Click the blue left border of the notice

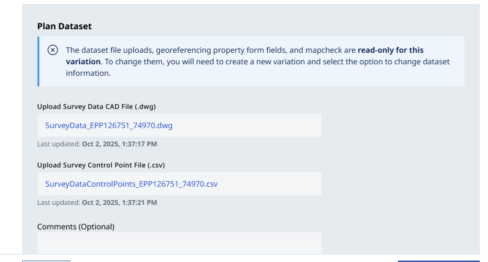[x=38, y=61]
